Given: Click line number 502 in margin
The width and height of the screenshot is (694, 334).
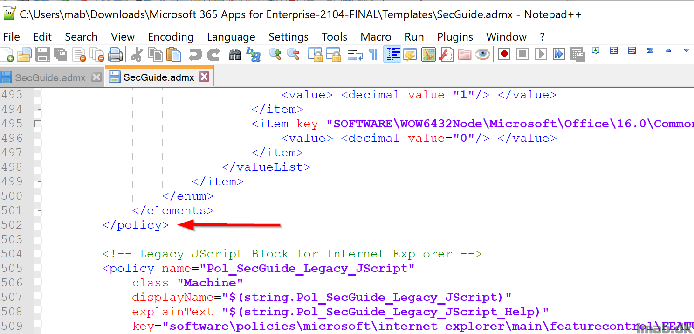Looking at the screenshot, I should (x=12, y=225).
